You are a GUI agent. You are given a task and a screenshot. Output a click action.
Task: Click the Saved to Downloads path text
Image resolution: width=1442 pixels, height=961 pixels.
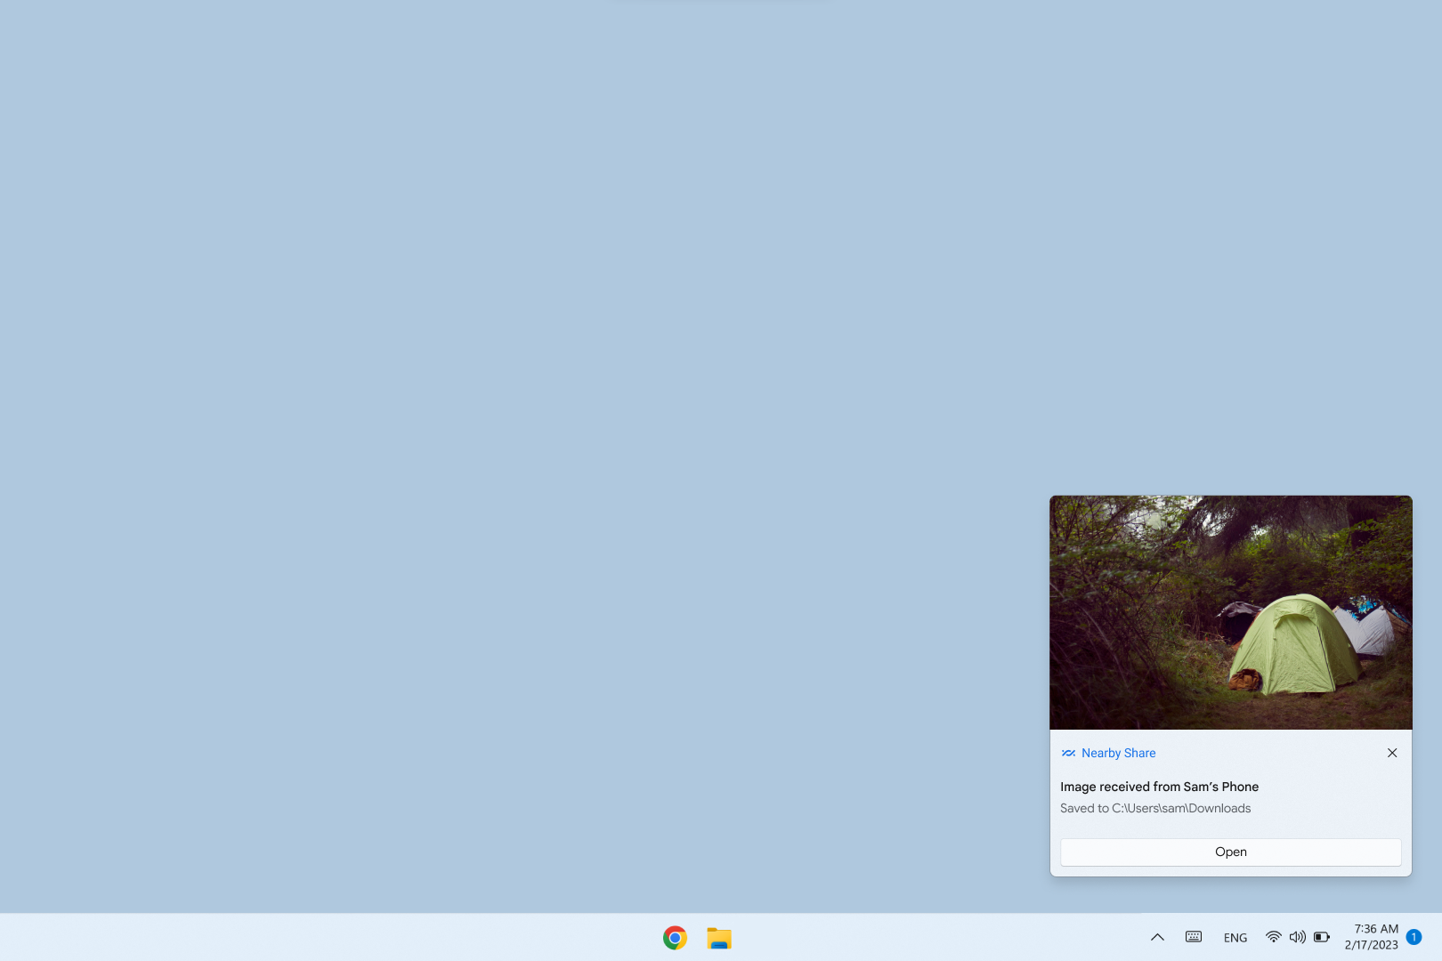coord(1155,808)
